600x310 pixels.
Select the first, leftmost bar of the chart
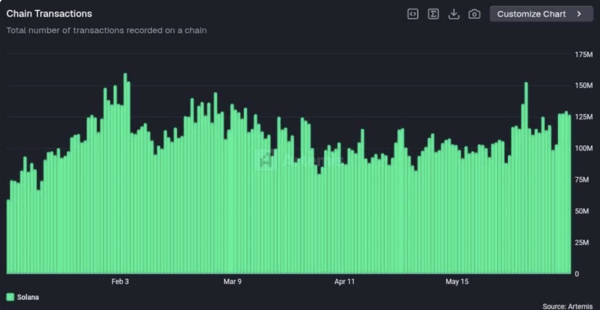click(x=8, y=237)
